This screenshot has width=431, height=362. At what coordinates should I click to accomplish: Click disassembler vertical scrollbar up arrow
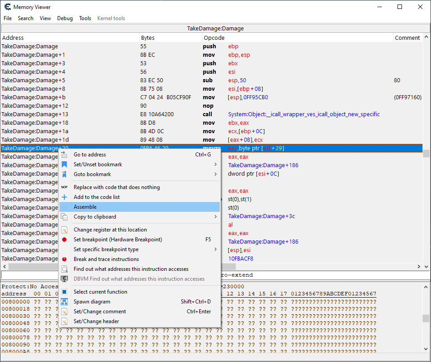point(426,37)
